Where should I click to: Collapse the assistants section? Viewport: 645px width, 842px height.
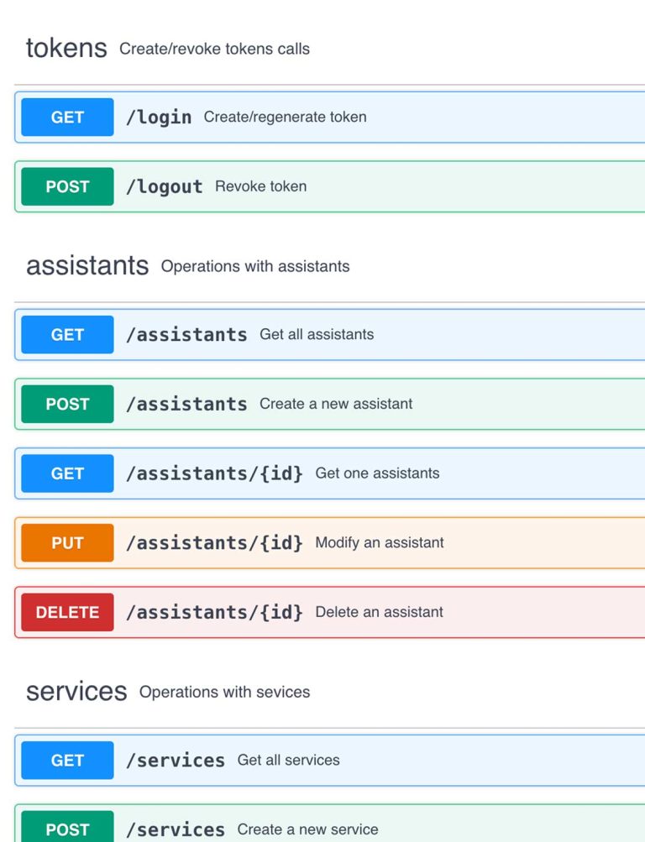88,264
